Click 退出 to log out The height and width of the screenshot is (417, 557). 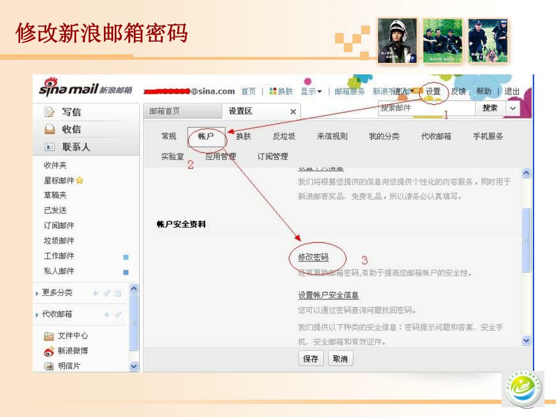point(512,91)
